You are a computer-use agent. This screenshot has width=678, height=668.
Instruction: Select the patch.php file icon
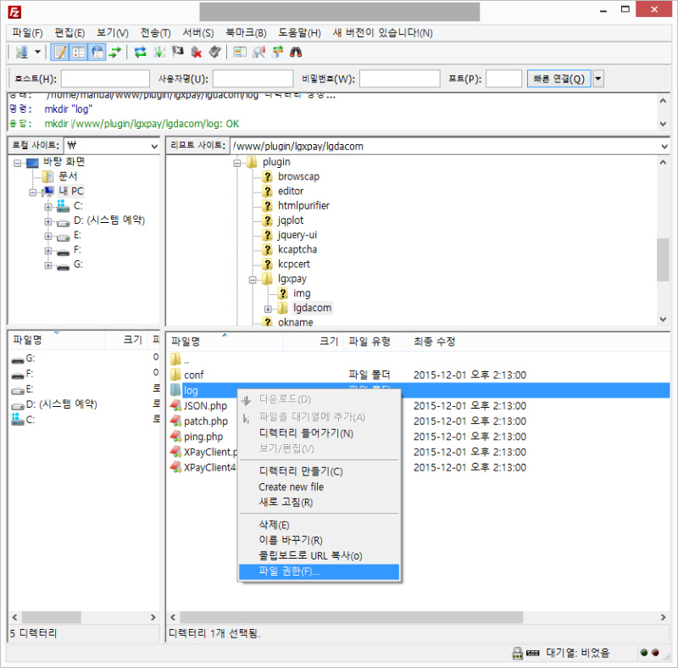tap(175, 421)
